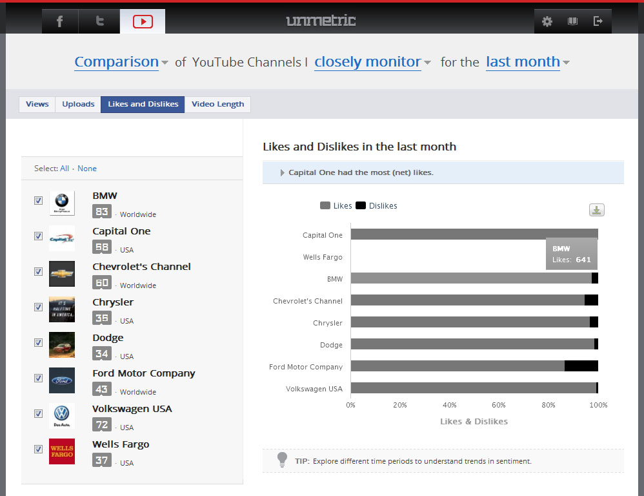Click the Chrysler likes bar in chart
The height and width of the screenshot is (496, 644).
[470, 322]
